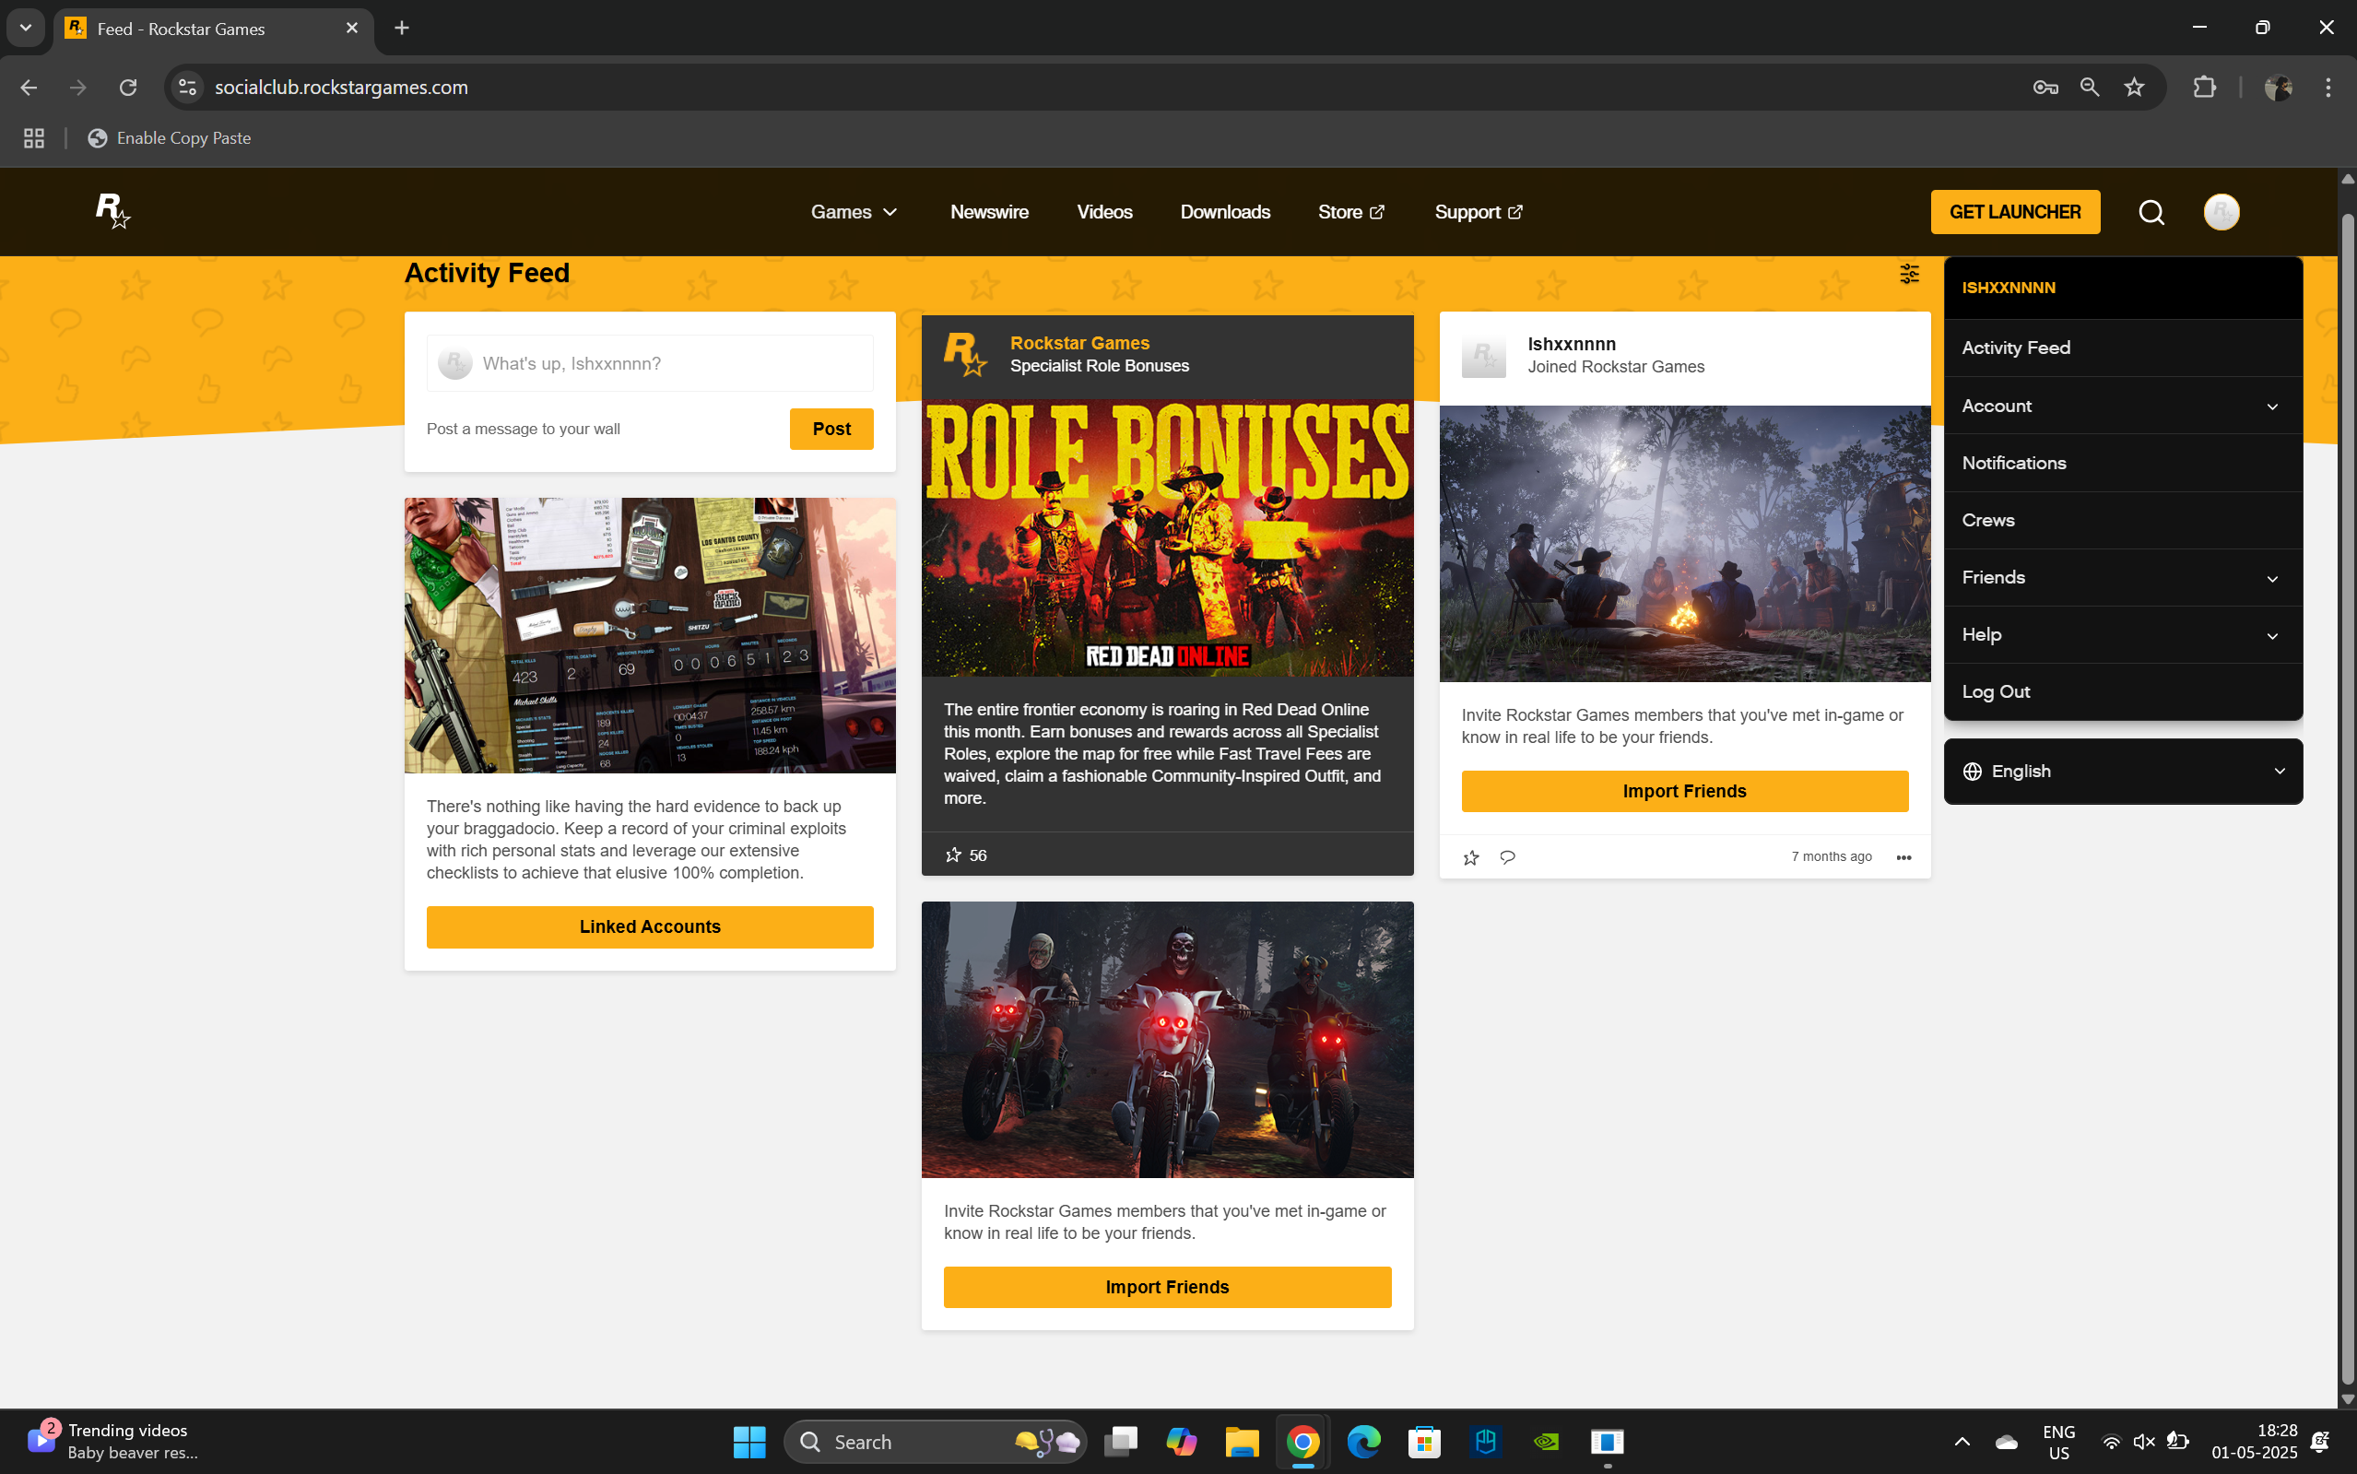This screenshot has height=1474, width=2357.
Task: Expand the Games navigation dropdown
Action: [x=854, y=211]
